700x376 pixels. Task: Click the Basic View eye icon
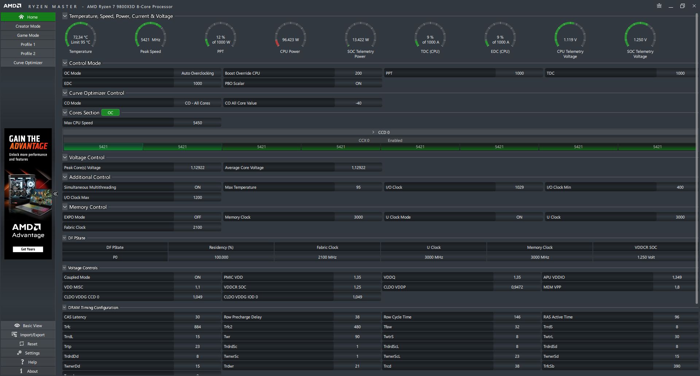pos(17,325)
